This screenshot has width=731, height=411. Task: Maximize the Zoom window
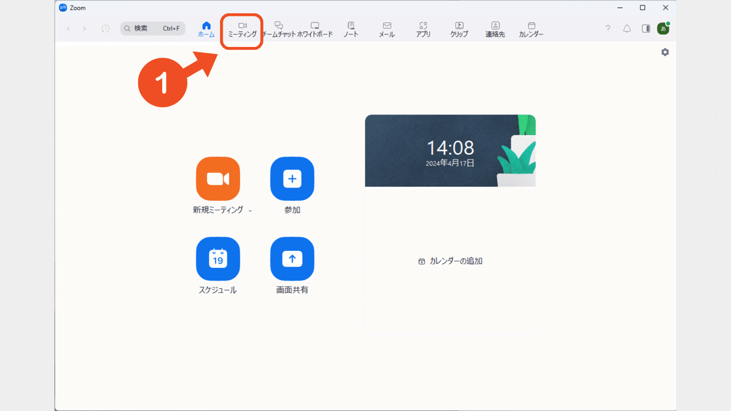pyautogui.click(x=643, y=8)
